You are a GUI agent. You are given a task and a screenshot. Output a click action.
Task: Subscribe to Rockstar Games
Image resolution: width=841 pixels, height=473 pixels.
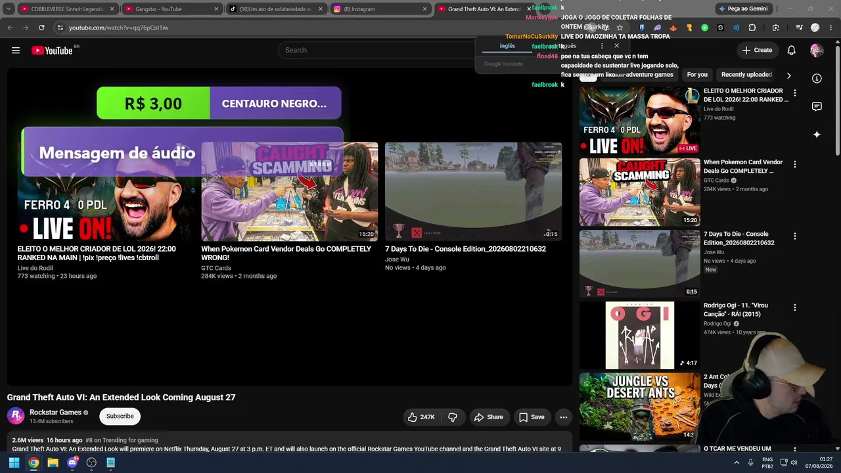120,416
